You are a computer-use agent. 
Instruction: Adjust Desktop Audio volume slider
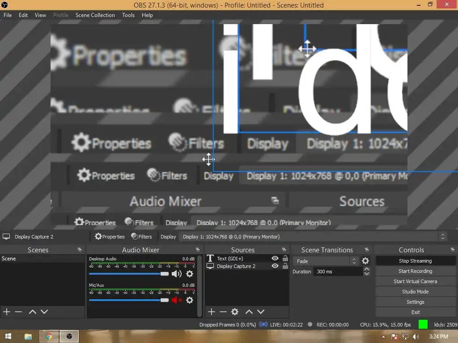(129, 274)
